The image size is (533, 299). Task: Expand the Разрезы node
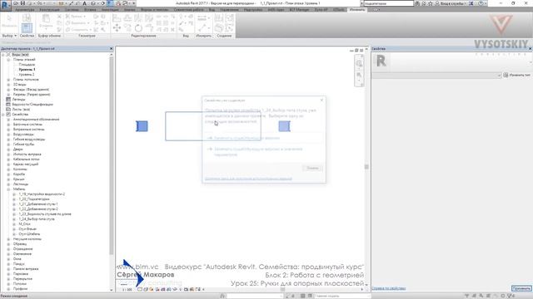click(x=8, y=94)
